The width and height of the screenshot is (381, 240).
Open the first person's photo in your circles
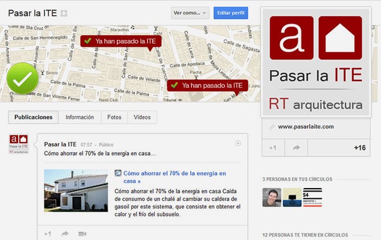[271, 197]
